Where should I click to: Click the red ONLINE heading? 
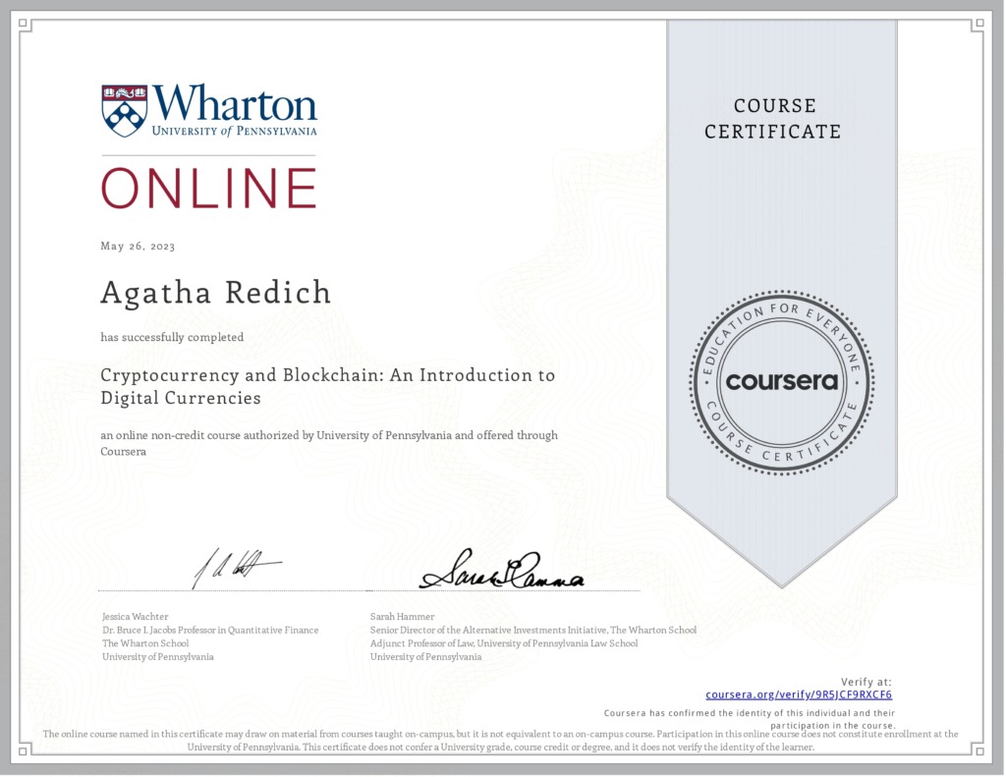click(x=209, y=188)
